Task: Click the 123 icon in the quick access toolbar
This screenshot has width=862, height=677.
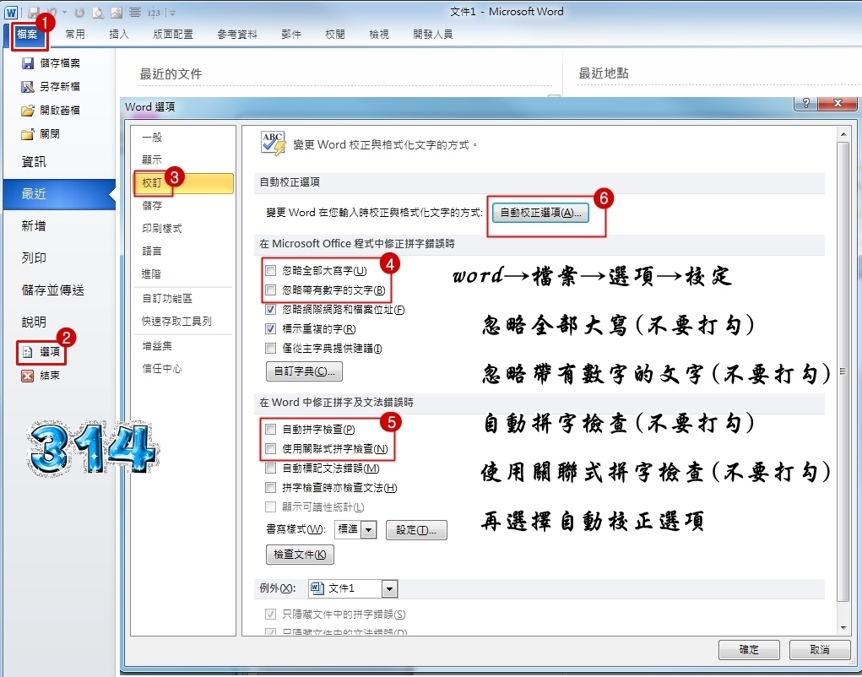Action: 154,12
